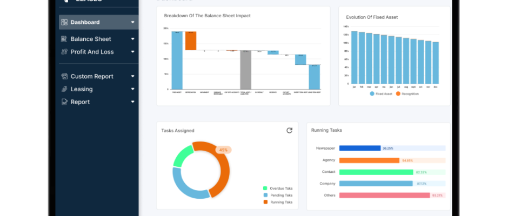Click the gray Total Asset bar

(245, 70)
